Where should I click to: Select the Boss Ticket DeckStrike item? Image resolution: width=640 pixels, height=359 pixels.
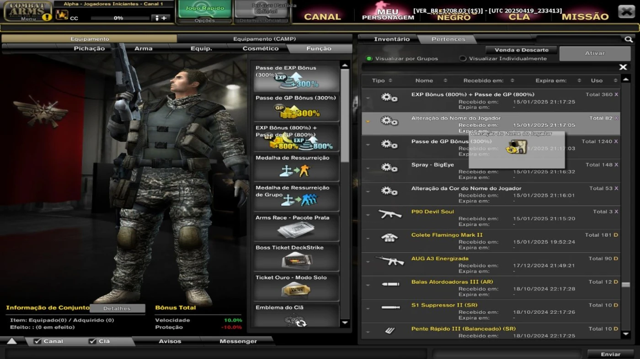[297, 257]
